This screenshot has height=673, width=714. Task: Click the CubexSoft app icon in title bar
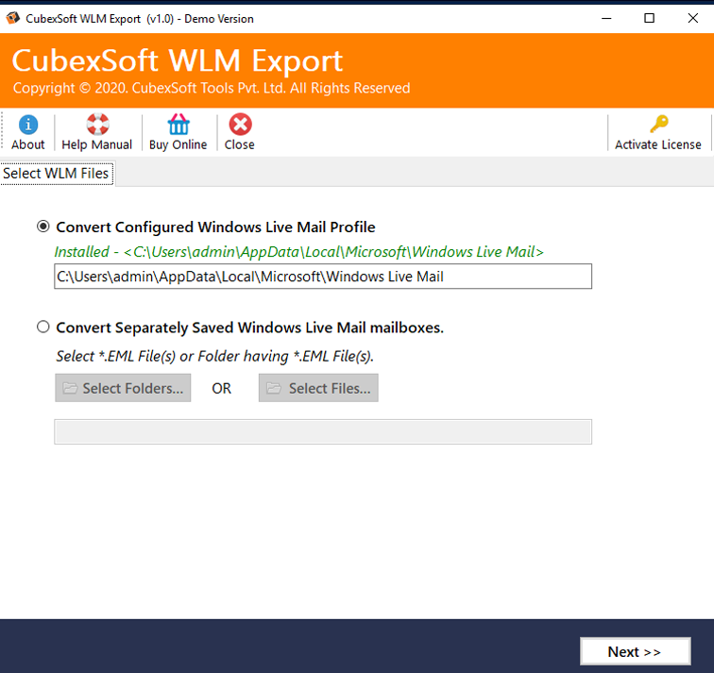[x=12, y=18]
